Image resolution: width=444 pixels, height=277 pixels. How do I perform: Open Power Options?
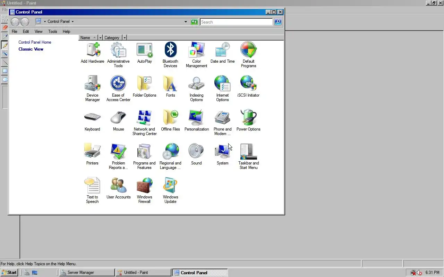(248, 121)
